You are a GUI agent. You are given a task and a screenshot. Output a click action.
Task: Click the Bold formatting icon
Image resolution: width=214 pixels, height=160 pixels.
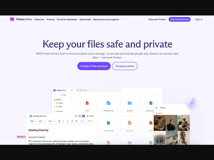(x=59, y=121)
